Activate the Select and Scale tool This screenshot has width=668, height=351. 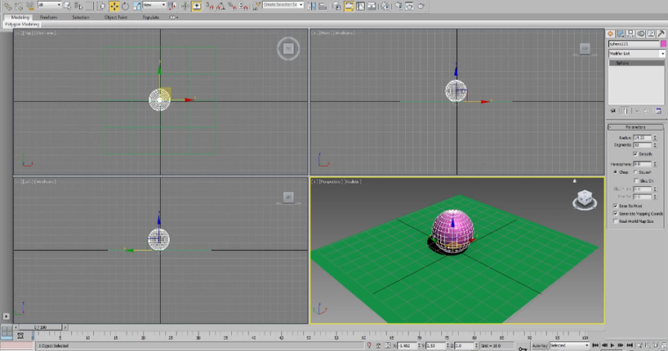coord(137,6)
